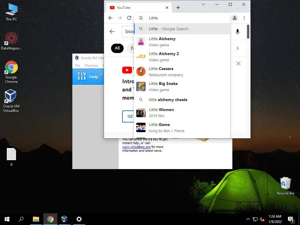
Task: Click the YouTube voice search microphone
Action: 237,32
